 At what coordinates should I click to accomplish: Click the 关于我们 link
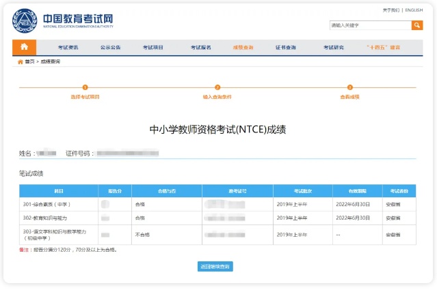click(x=391, y=10)
